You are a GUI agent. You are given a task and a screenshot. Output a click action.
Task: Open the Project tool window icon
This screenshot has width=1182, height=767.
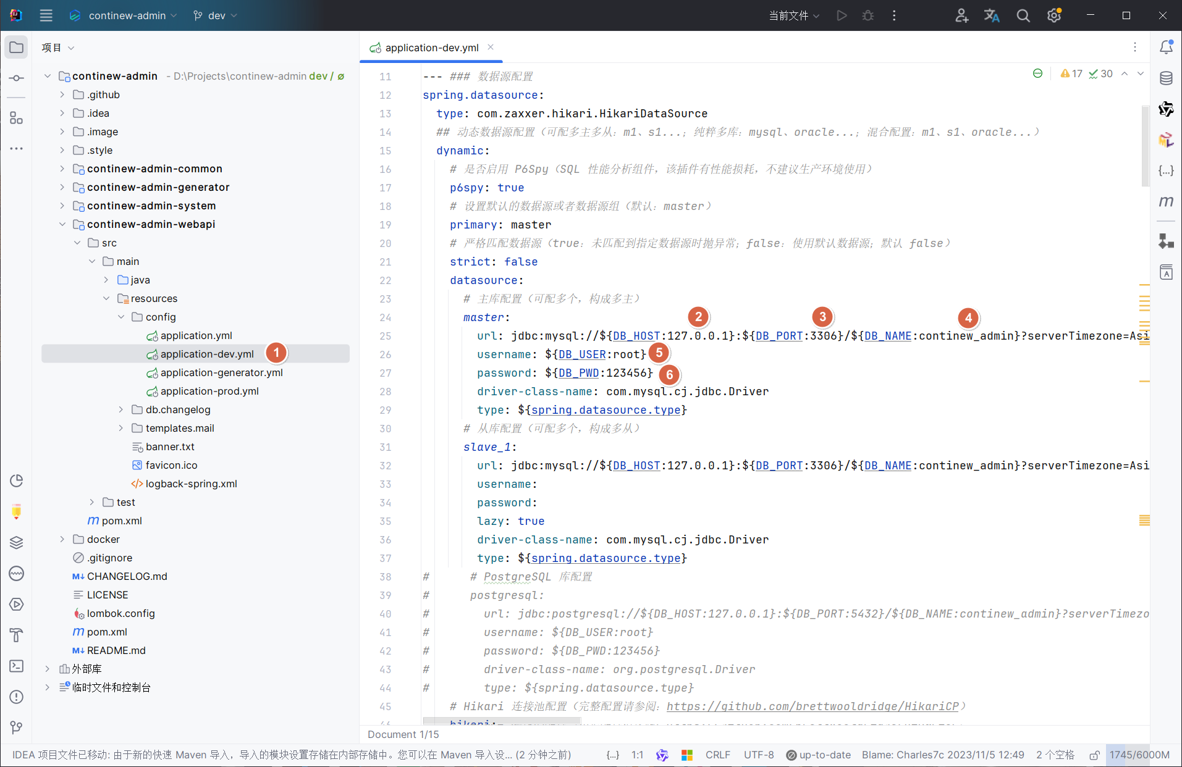coord(17,48)
